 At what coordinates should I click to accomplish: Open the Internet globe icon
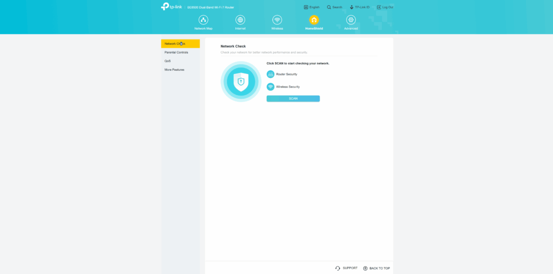pyautogui.click(x=240, y=20)
